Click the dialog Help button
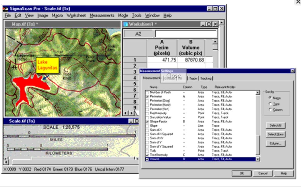The height and width of the screenshot is (187, 301). point(284,173)
